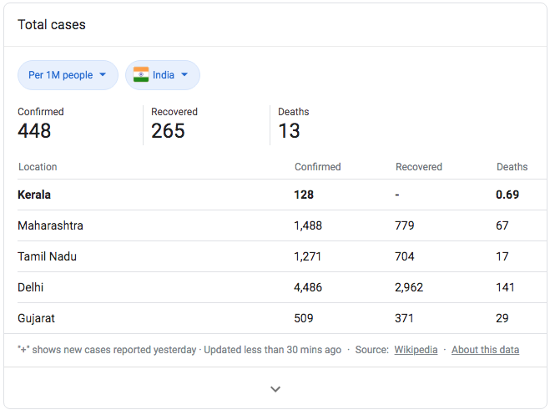Click the Recovered total 265 statistic
The height and width of the screenshot is (415, 550).
click(168, 131)
